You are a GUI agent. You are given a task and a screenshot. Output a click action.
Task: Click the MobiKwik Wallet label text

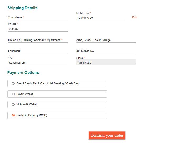click(x=26, y=104)
